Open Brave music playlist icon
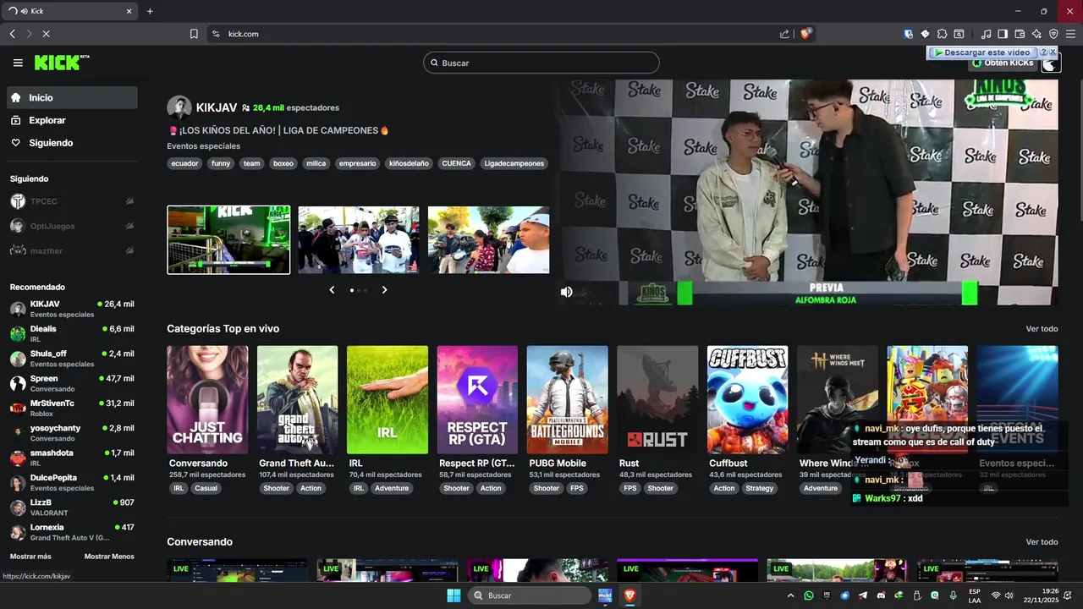 (x=987, y=34)
